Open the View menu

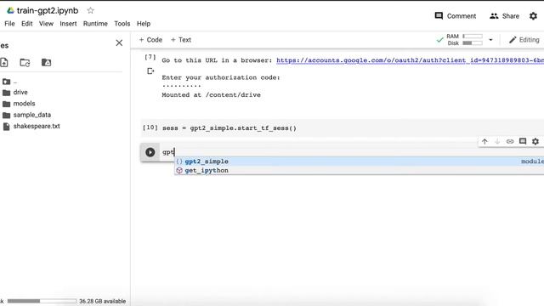(x=46, y=24)
